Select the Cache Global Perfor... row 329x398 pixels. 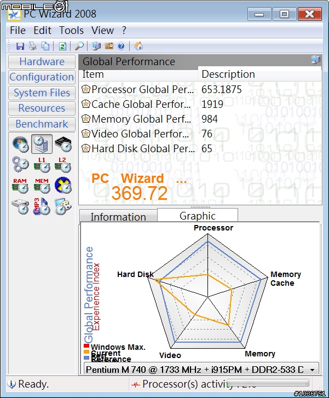[200, 104]
